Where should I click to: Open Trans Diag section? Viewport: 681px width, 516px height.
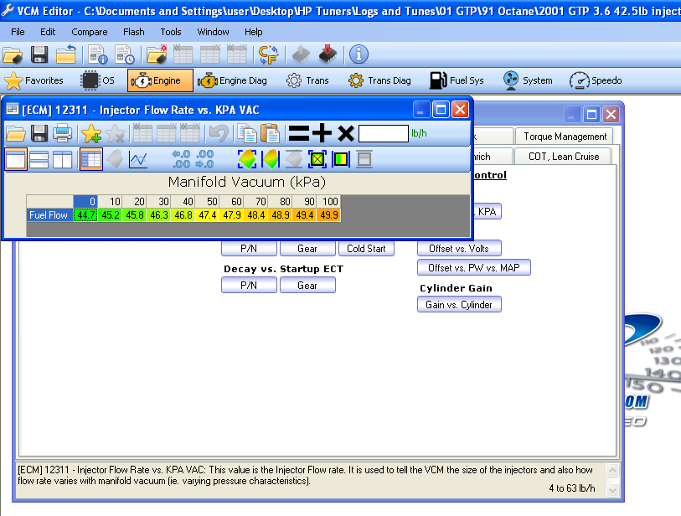tap(379, 80)
